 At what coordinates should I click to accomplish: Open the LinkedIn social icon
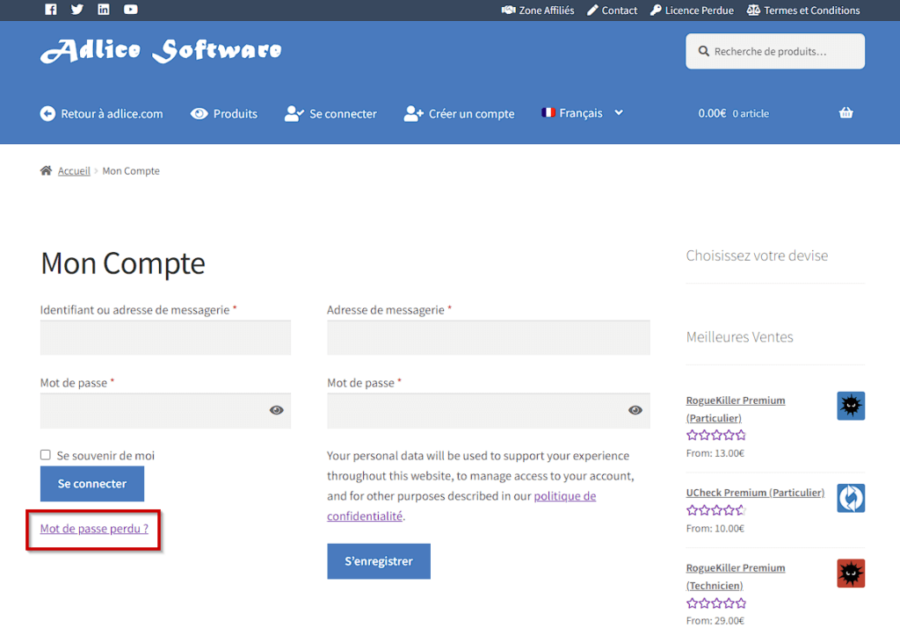(x=104, y=10)
